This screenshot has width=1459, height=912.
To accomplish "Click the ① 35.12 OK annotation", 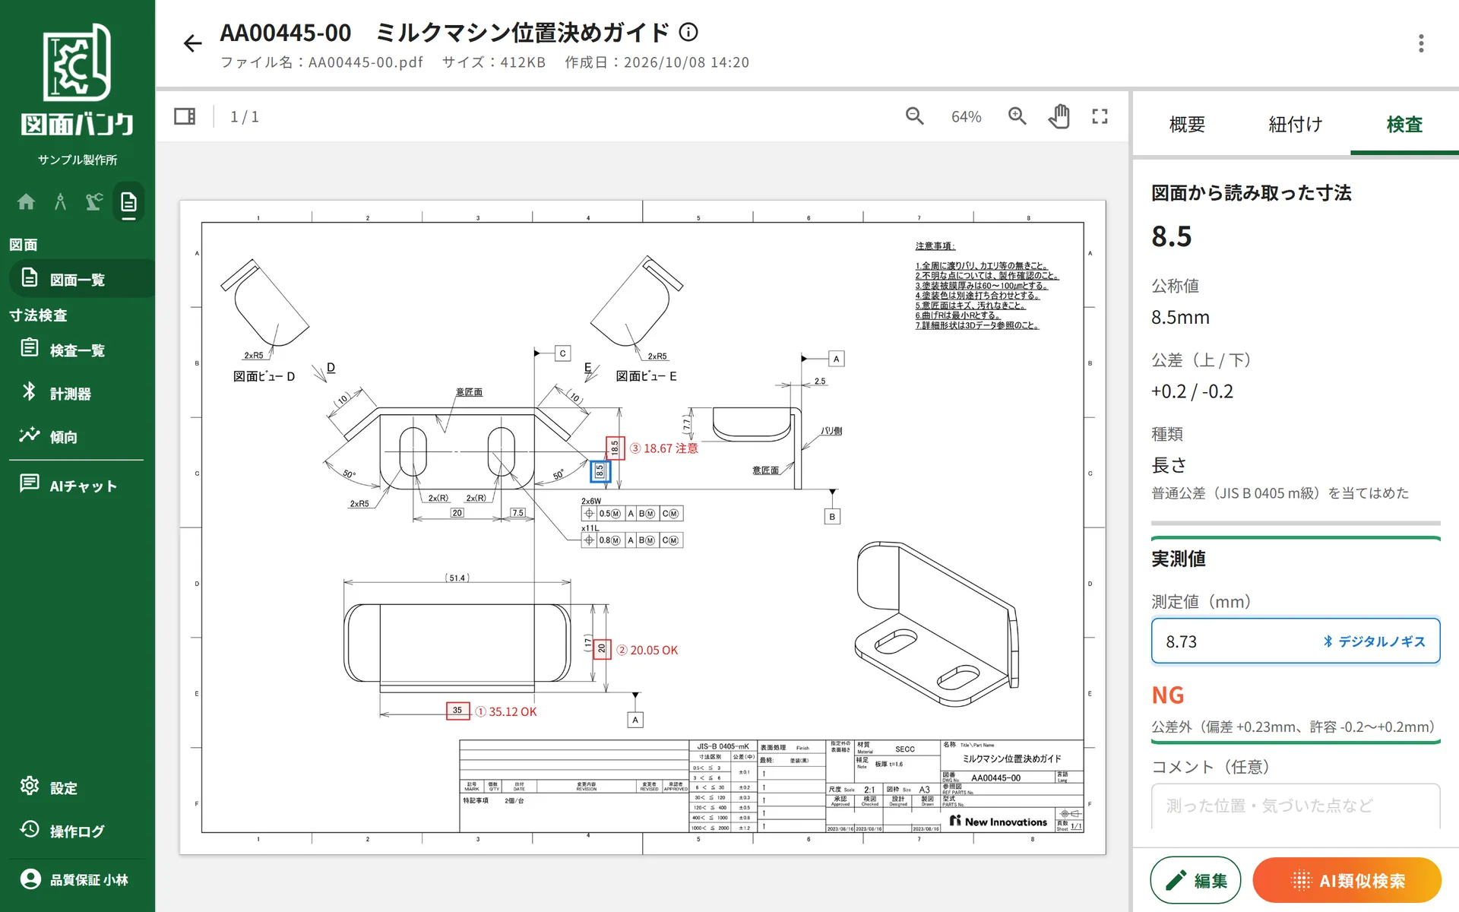I will (506, 712).
